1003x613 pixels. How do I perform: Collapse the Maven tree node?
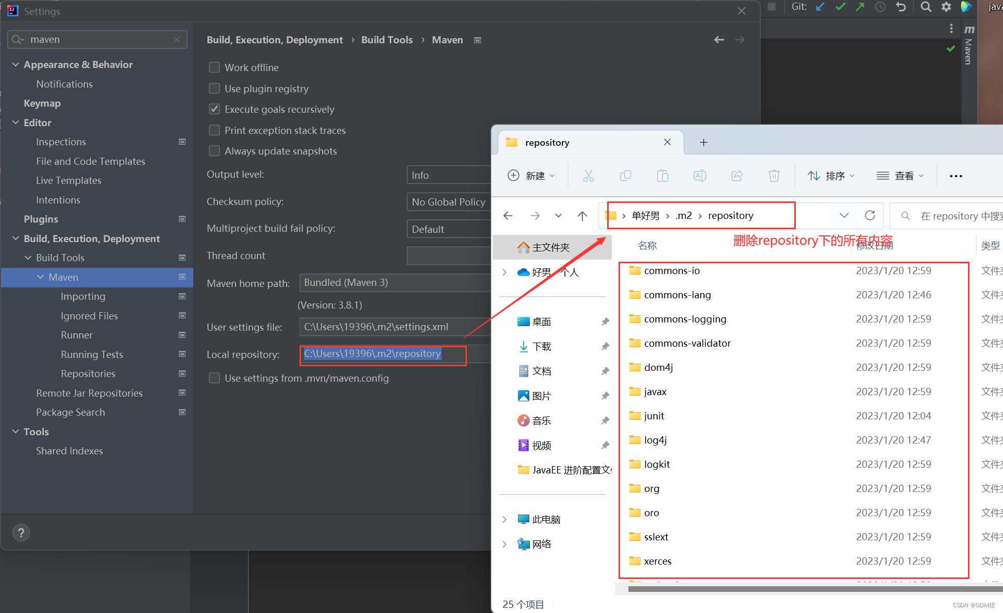[x=40, y=277]
